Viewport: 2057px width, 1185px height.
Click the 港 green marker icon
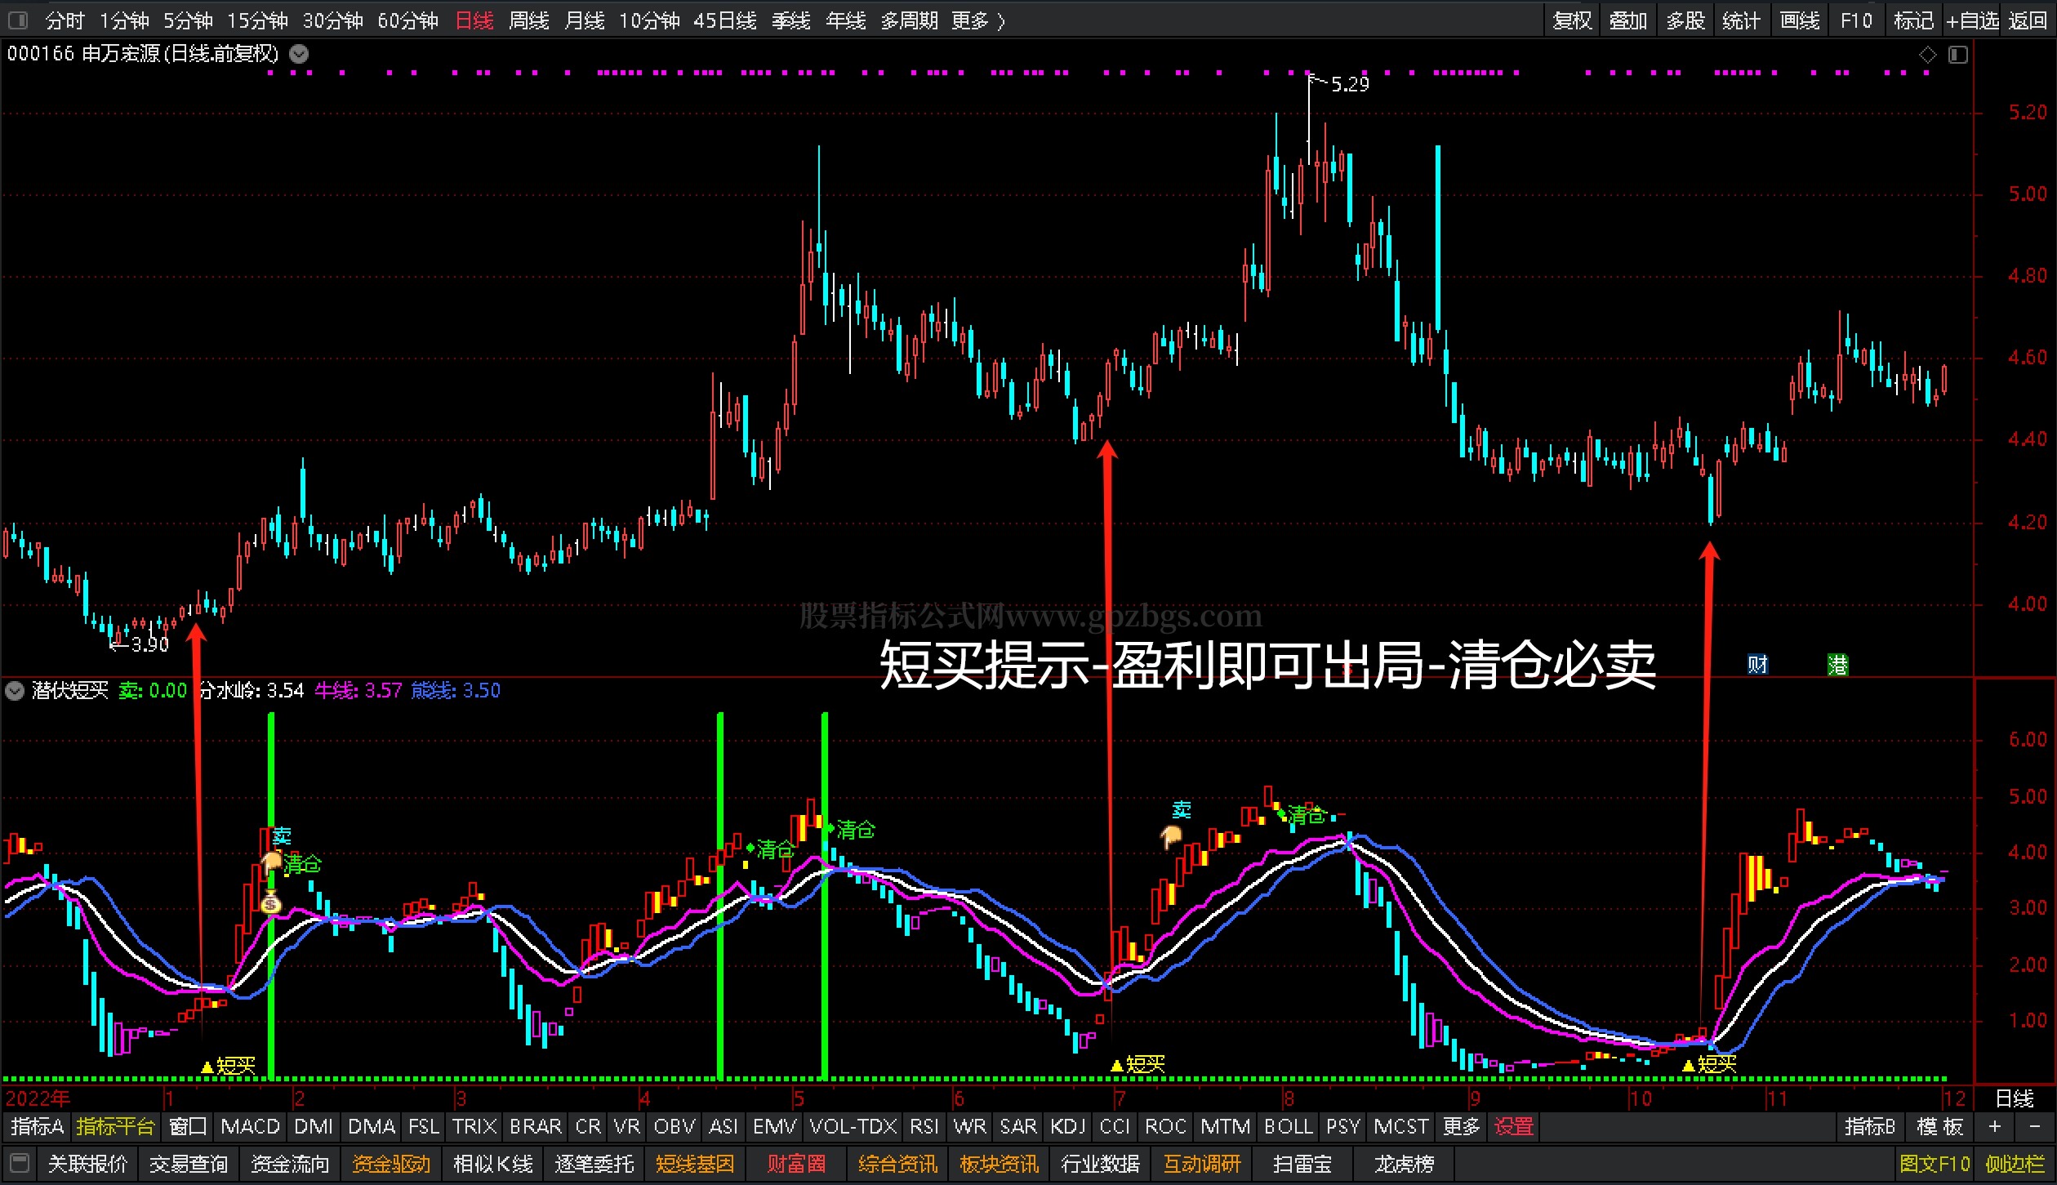tap(1837, 665)
